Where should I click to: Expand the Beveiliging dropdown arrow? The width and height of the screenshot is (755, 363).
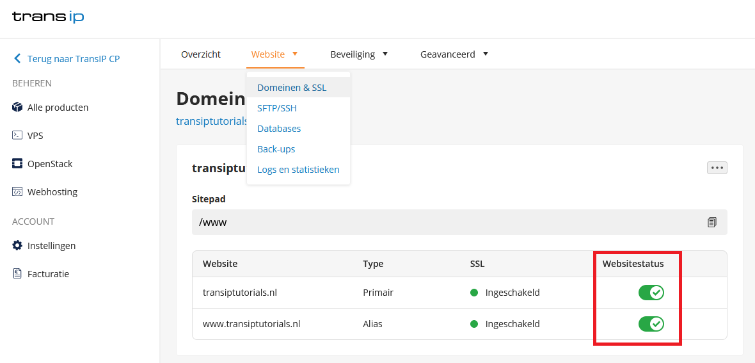385,54
